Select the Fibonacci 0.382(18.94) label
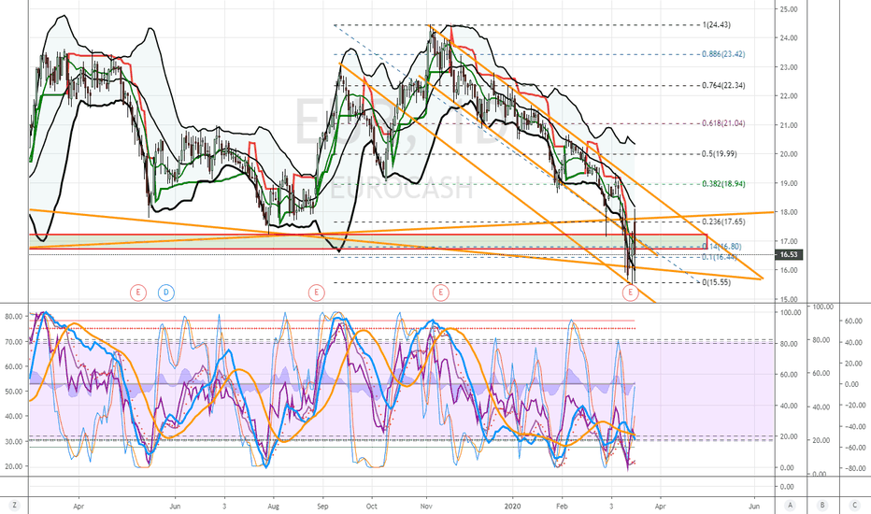Image resolution: width=871 pixels, height=514 pixels. (723, 184)
